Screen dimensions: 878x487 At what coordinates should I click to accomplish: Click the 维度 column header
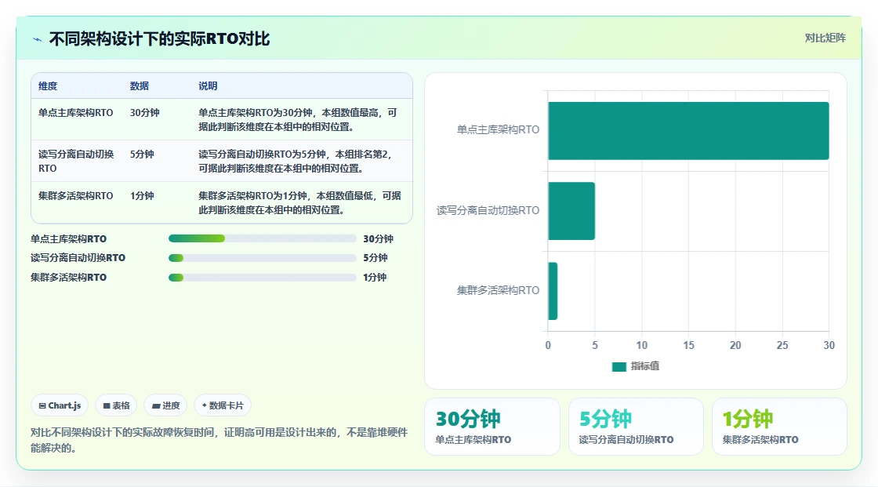point(48,85)
